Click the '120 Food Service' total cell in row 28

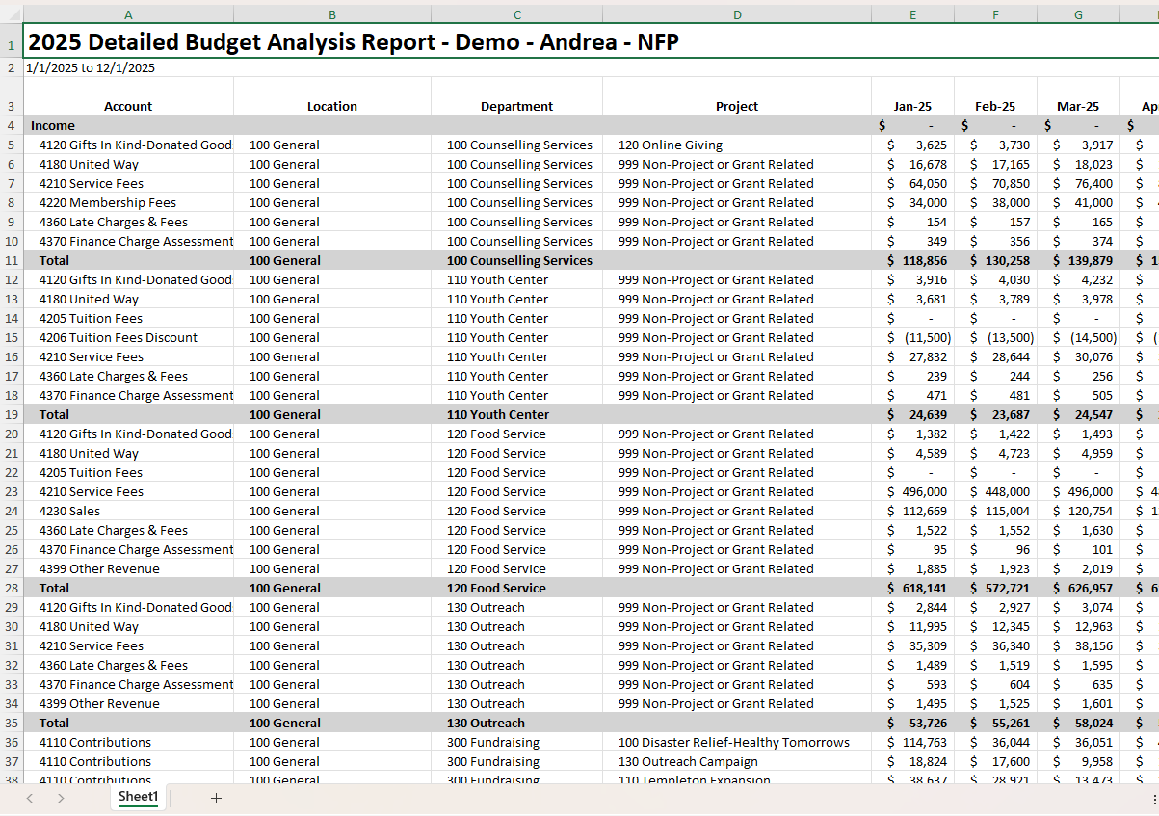click(517, 588)
